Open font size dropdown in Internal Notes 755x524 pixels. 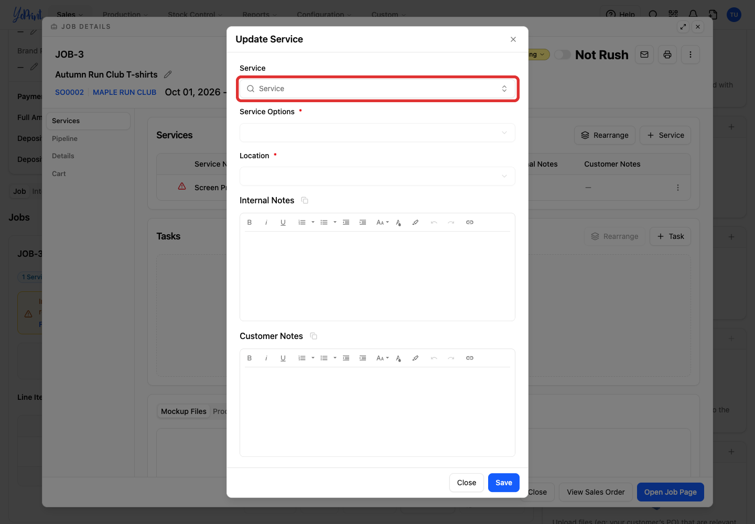(383, 222)
